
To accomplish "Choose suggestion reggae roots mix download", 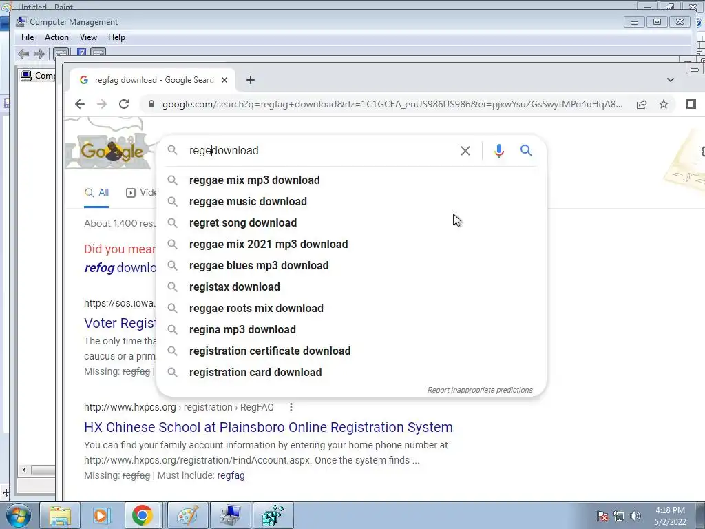I will (351, 309).
